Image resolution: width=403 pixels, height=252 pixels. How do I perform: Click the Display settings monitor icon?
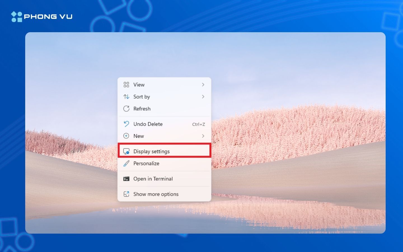coord(126,151)
